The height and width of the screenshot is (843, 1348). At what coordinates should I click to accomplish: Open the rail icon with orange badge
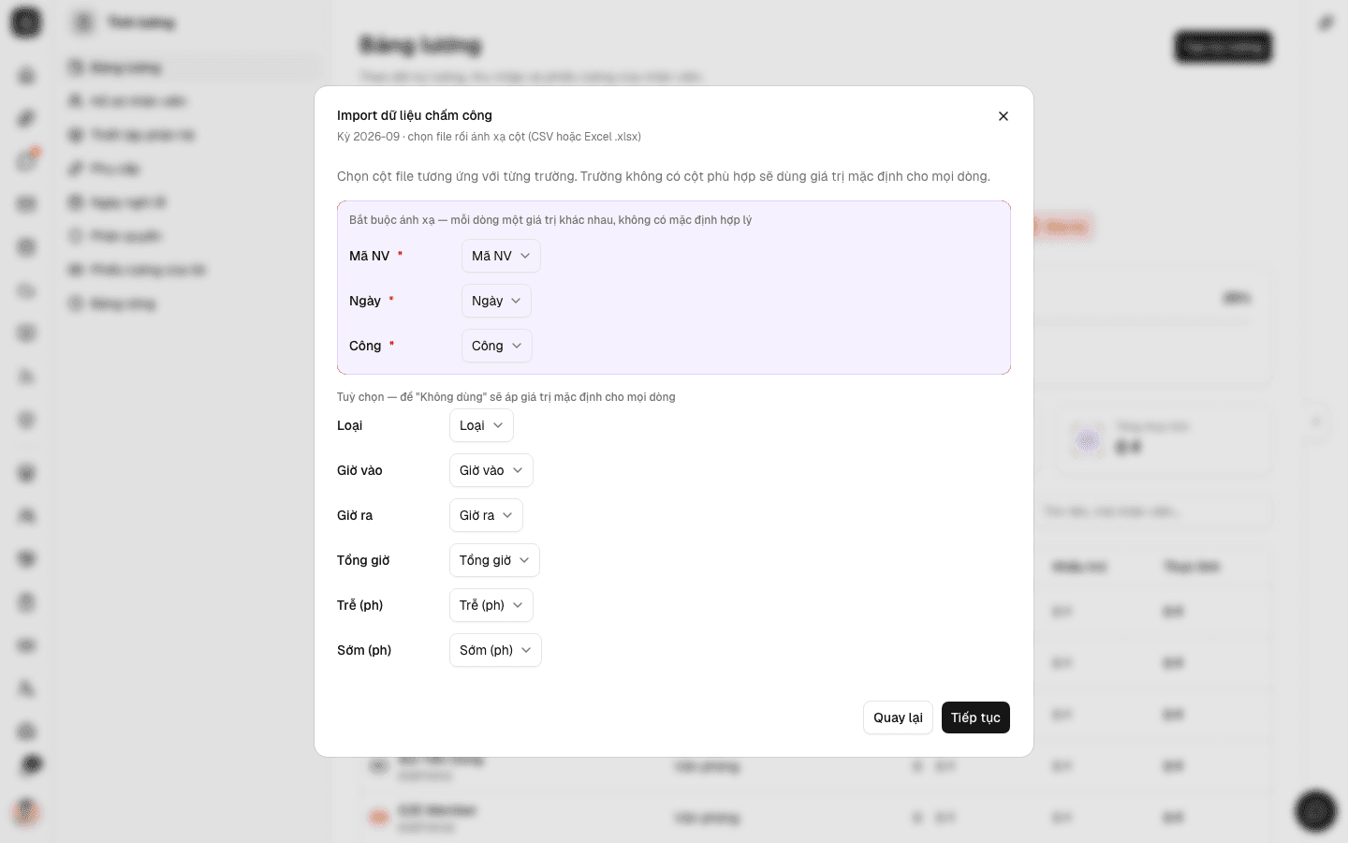tap(26, 161)
